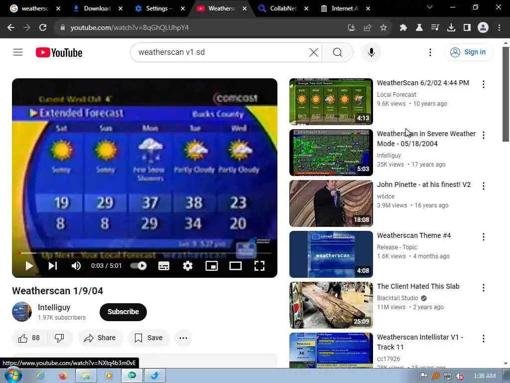Image resolution: width=510 pixels, height=383 pixels.
Task: Open the YouTube guide hamburger menu
Action: pyautogui.click(x=18, y=52)
